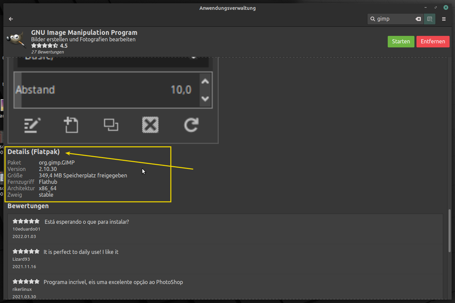The image size is (455, 303).
Task: Maximize the Anwendungsverwaltung window
Action: tap(436, 7)
